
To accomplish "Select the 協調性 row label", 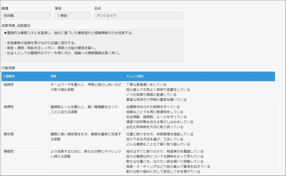I will pos(9,85).
